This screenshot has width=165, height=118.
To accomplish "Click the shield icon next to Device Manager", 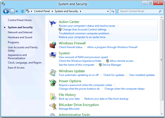I will click(100, 65).
